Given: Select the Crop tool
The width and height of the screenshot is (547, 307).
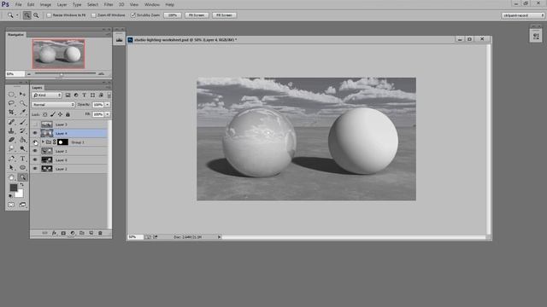Looking at the screenshot, I should [11, 112].
